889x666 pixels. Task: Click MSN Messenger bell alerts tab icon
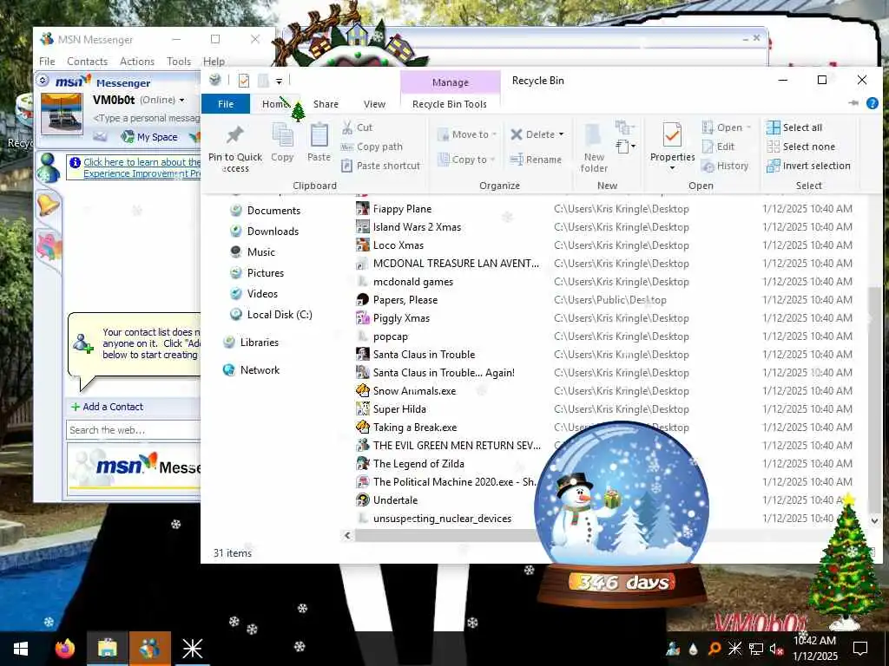(x=48, y=204)
